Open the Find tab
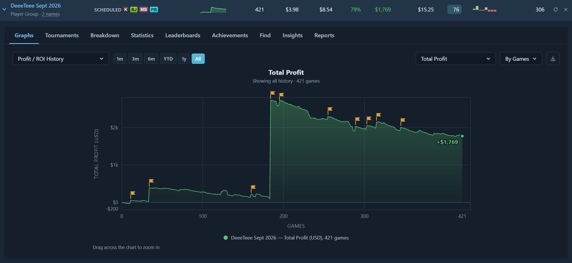This screenshot has height=263, width=572. pyautogui.click(x=265, y=35)
